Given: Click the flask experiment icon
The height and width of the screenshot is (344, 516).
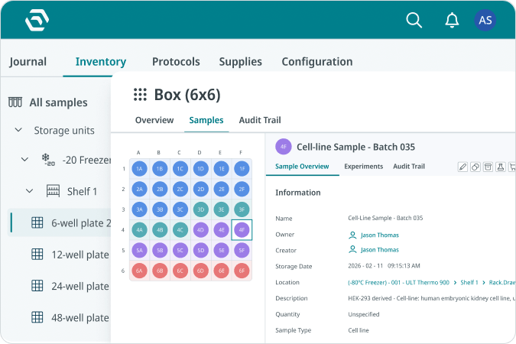Looking at the screenshot, I should 501,167.
